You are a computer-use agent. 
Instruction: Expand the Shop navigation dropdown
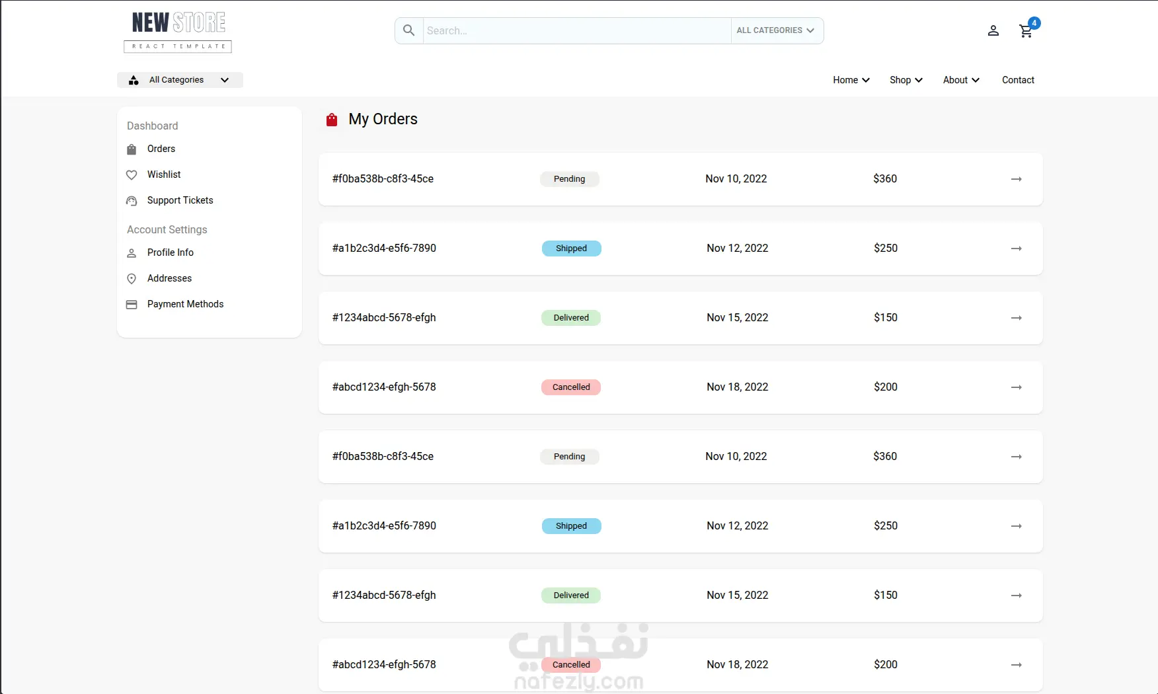[906, 80]
